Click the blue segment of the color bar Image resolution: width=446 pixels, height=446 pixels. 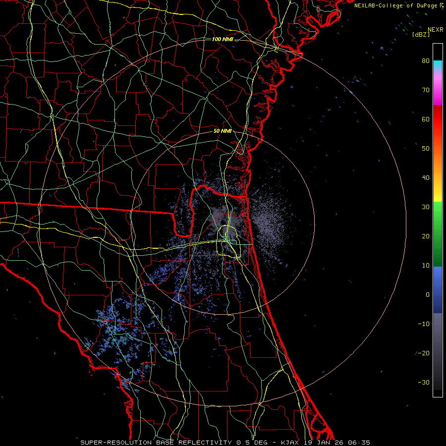(x=438, y=290)
